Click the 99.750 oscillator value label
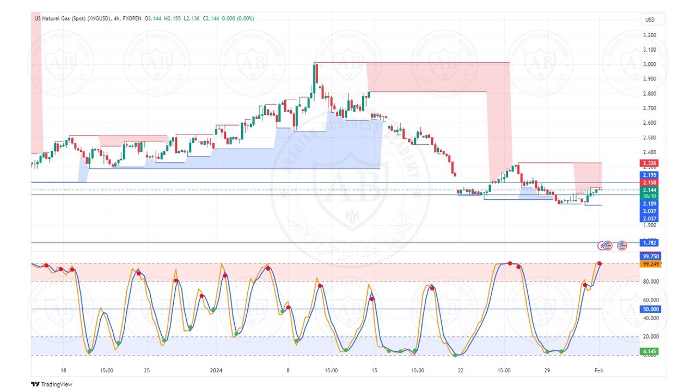The image size is (697, 392). pyautogui.click(x=651, y=256)
